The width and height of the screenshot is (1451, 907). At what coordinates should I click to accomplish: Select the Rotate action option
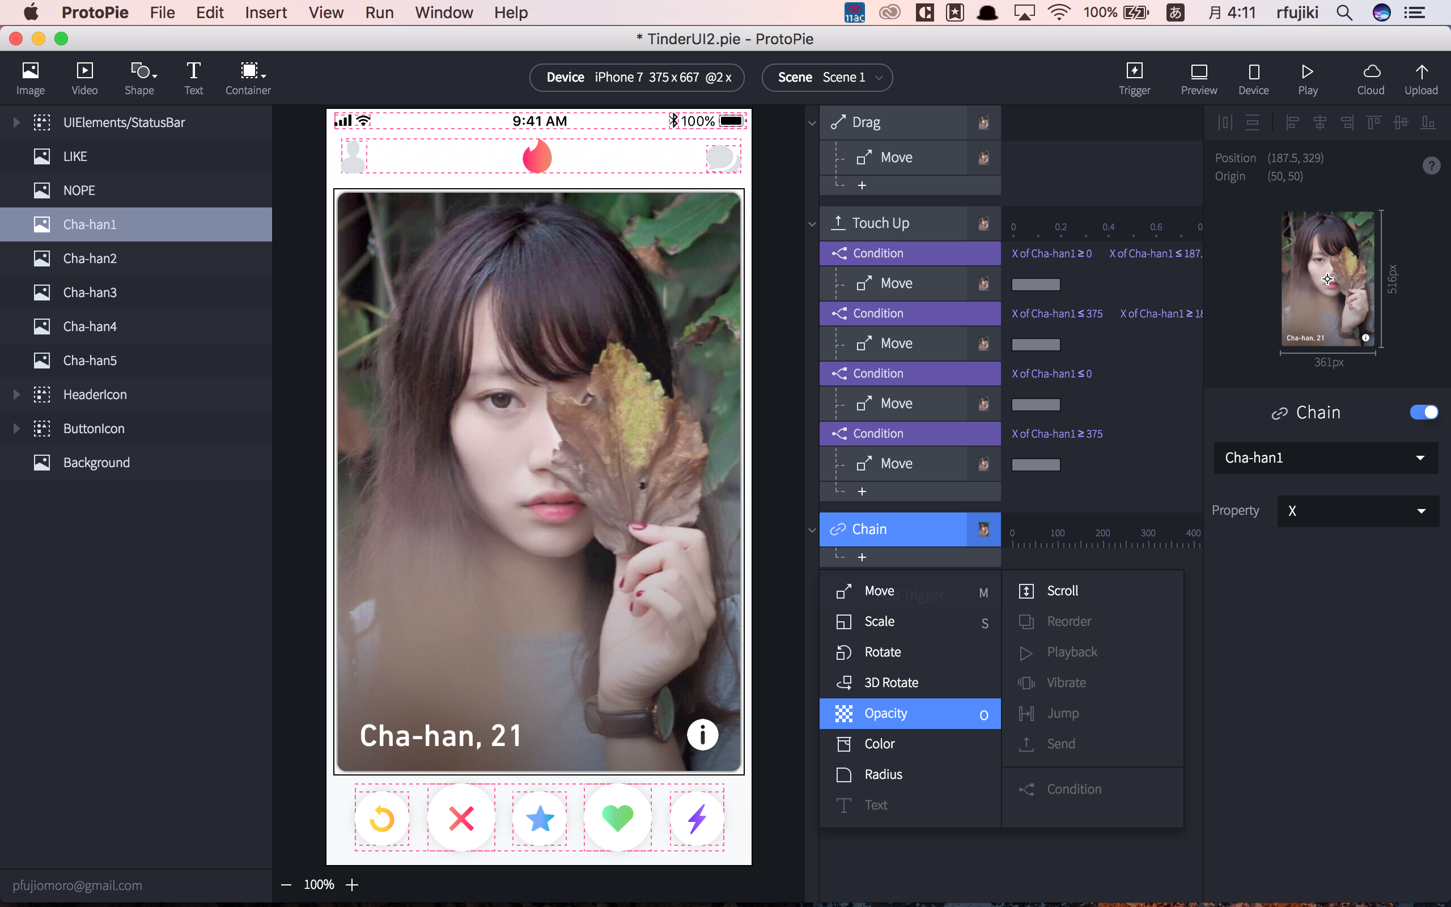coord(882,651)
